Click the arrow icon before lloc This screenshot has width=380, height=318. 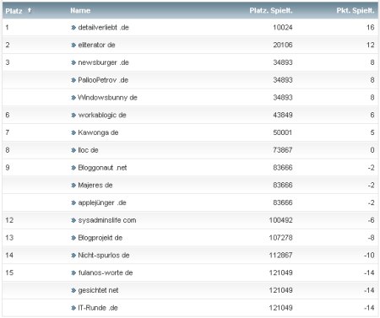coord(73,150)
